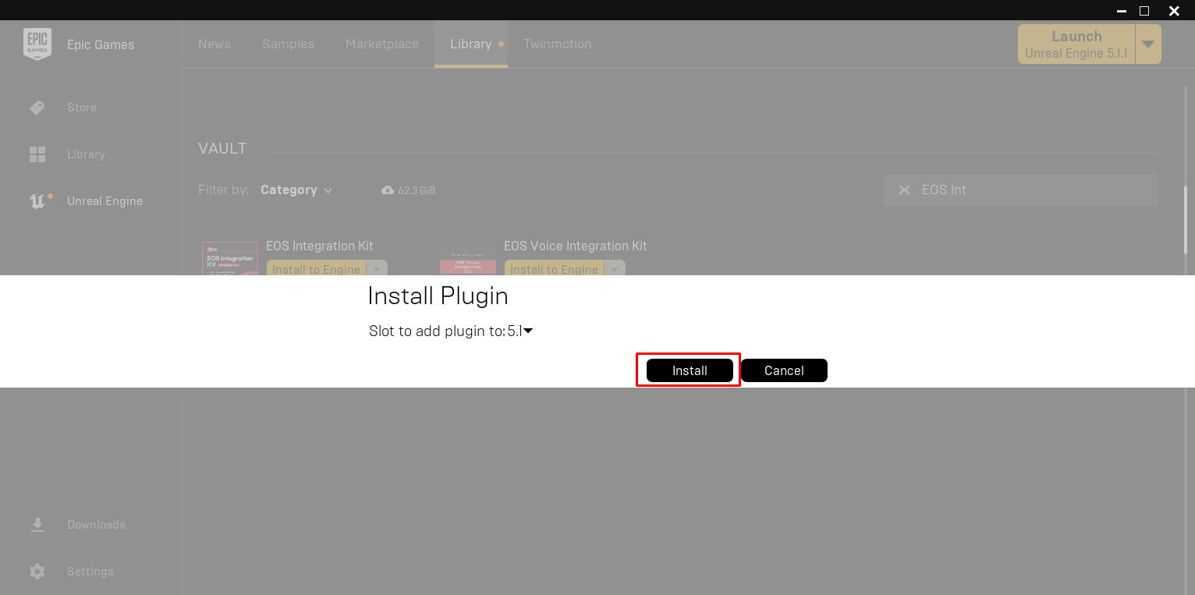Open the Launch button dropdown arrow
1195x595 pixels.
(x=1147, y=44)
